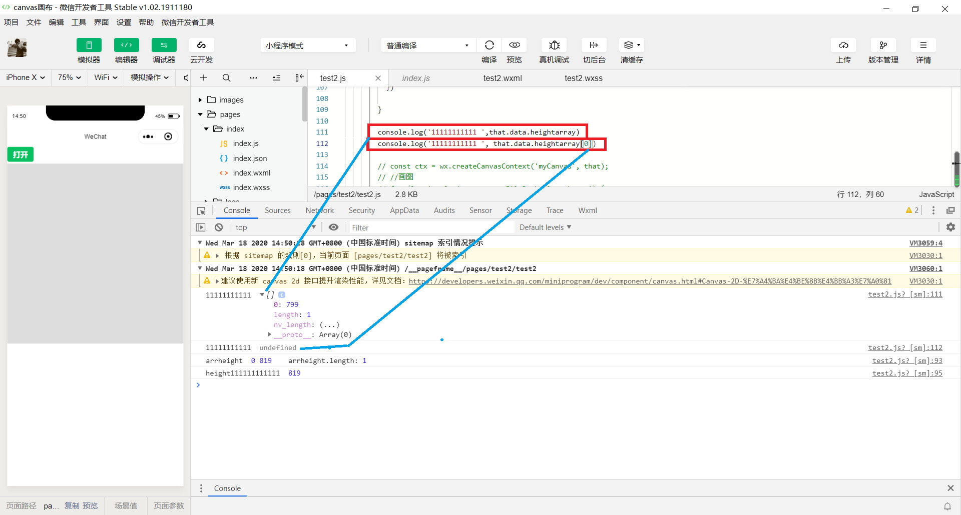Open the Storage devtools tab

pos(519,210)
